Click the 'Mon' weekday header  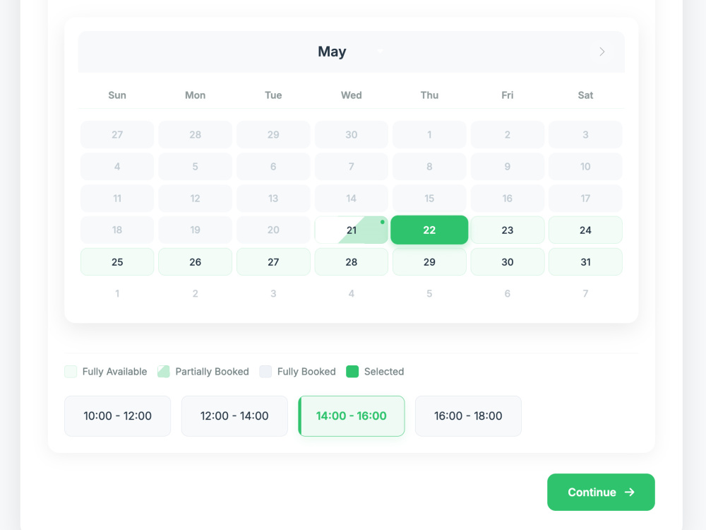tap(195, 95)
